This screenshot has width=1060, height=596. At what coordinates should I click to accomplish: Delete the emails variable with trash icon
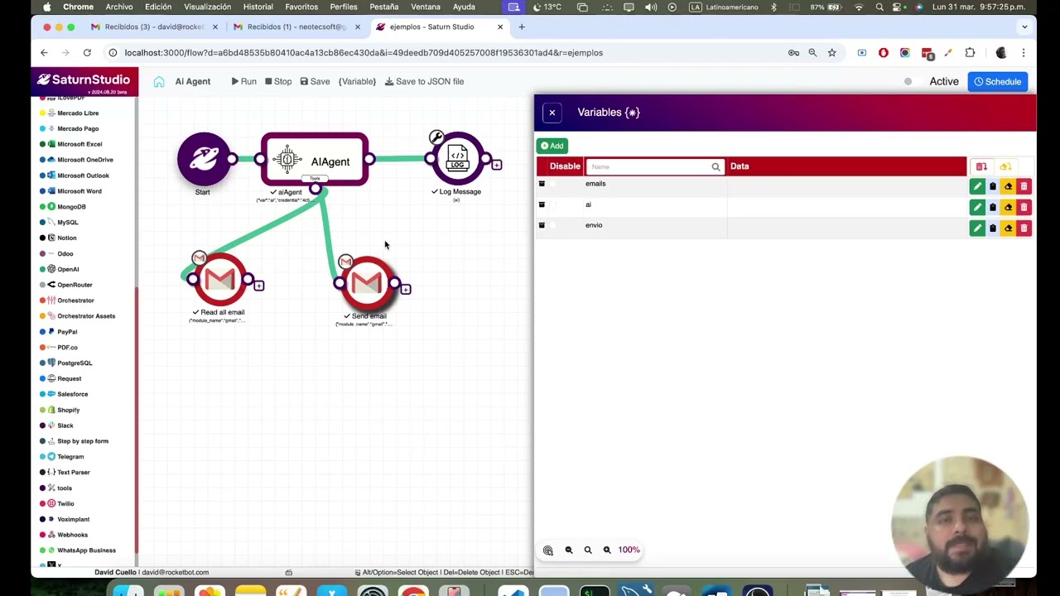click(1024, 186)
